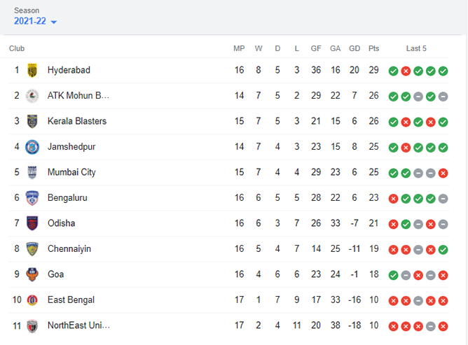Click the Hyderabad club logo

click(32, 70)
